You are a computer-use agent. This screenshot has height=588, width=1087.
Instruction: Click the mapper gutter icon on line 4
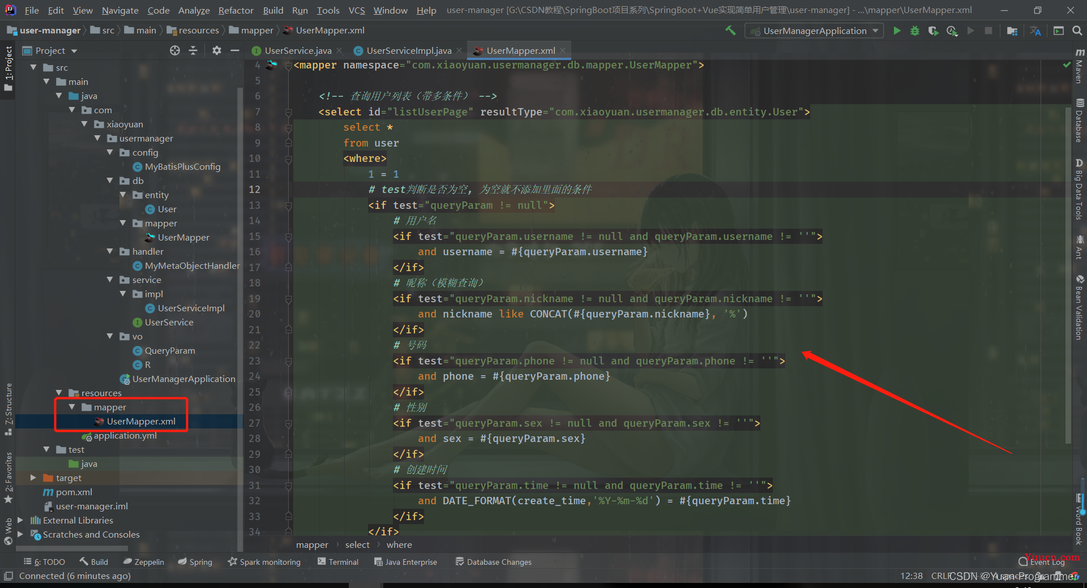[272, 65]
